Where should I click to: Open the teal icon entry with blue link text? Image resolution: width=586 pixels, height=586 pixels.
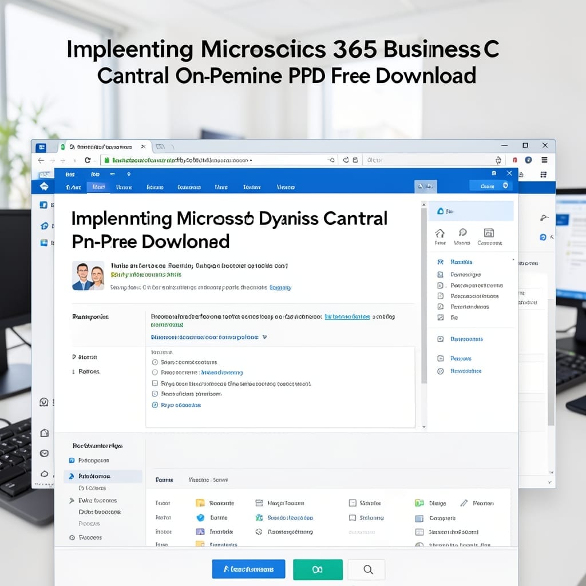[284, 517]
